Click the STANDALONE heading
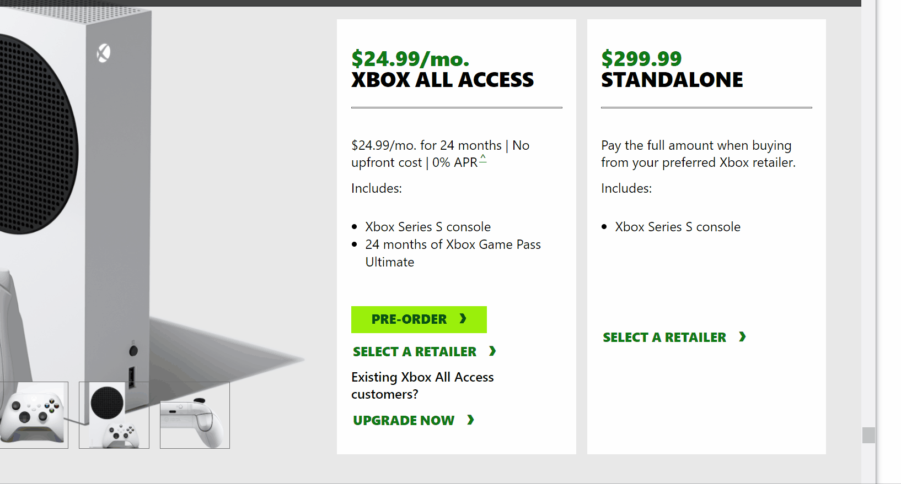The width and height of the screenshot is (901, 484). point(672,80)
